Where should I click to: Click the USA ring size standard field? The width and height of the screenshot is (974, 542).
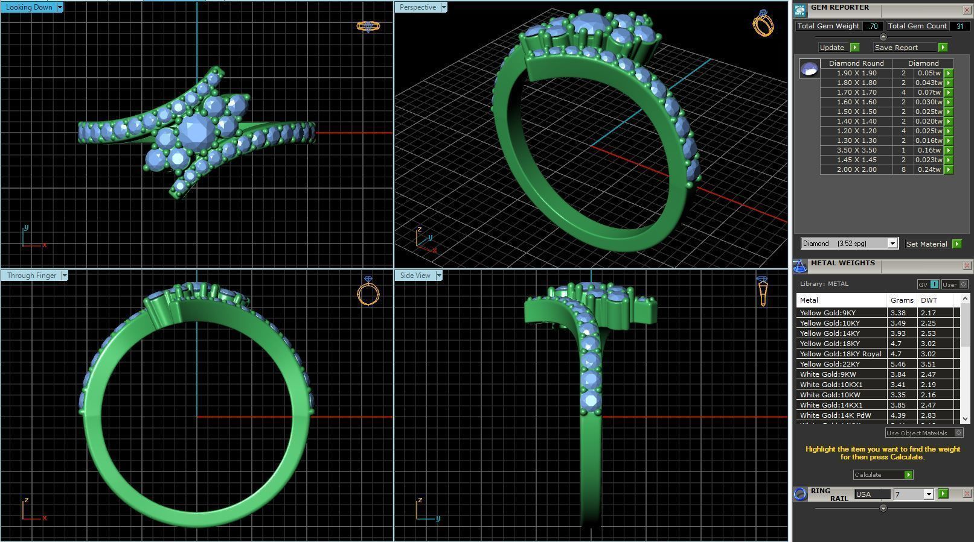tap(873, 494)
